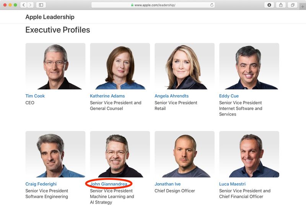Click Luca Maestri's portrait photo
Screen dimensions: 306x210
(x=249, y=154)
